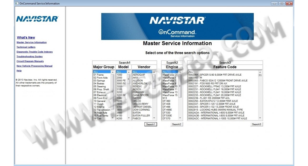Click the Search3 button
The height and width of the screenshot is (166, 308).
(x=257, y=124)
